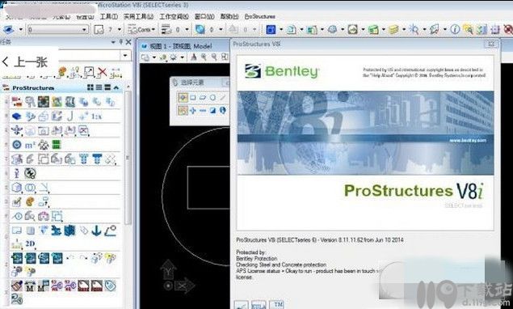Expand the active color dropdown arrow

point(120,29)
